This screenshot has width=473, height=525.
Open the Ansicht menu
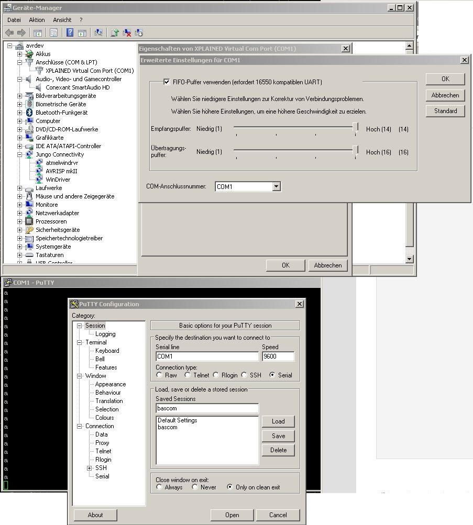(x=62, y=20)
